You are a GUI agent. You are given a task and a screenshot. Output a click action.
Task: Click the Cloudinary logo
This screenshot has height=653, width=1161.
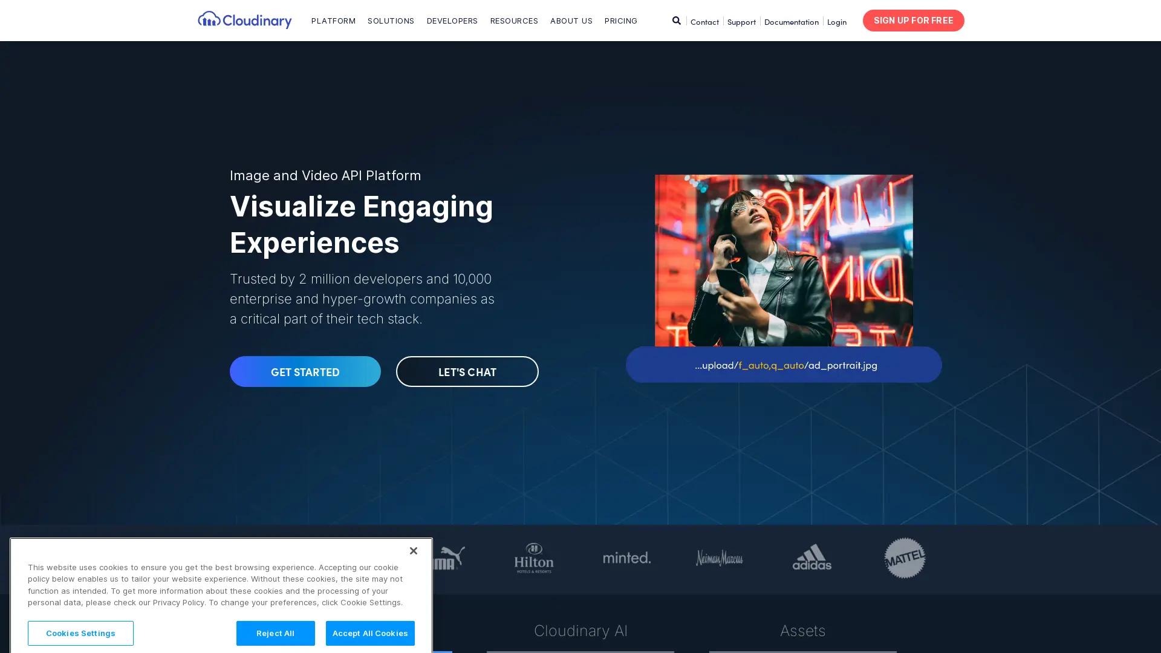coord(244,20)
